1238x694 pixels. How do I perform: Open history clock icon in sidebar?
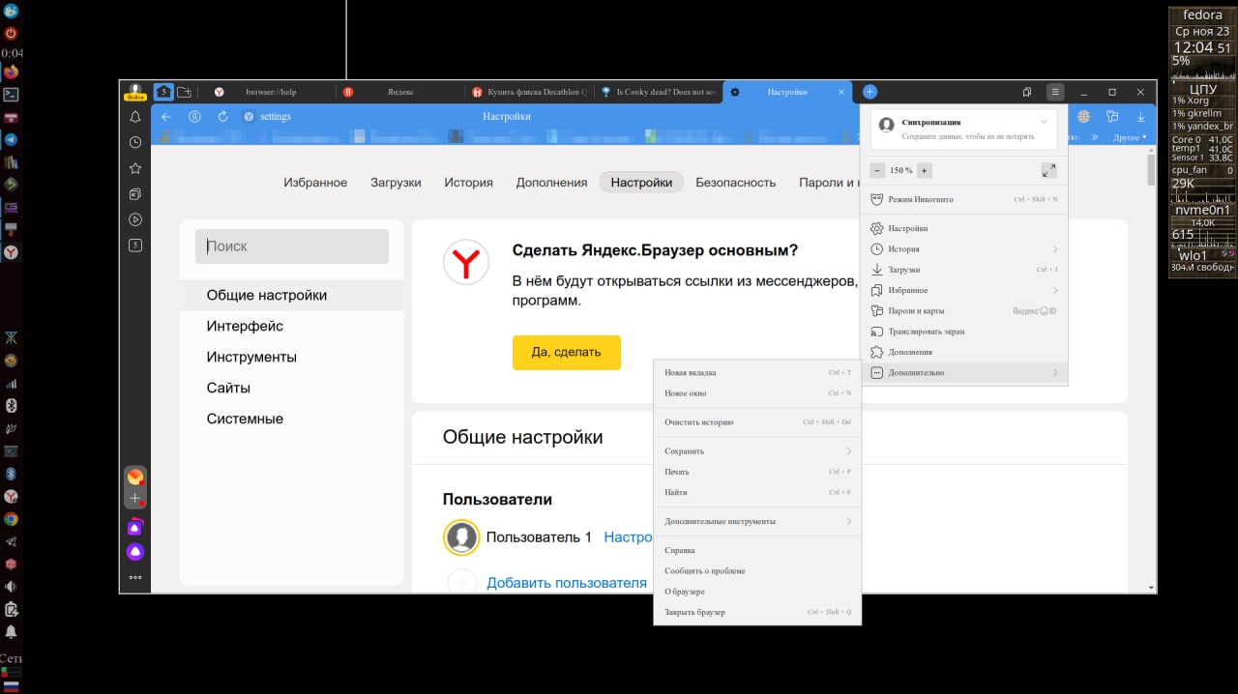click(x=135, y=142)
